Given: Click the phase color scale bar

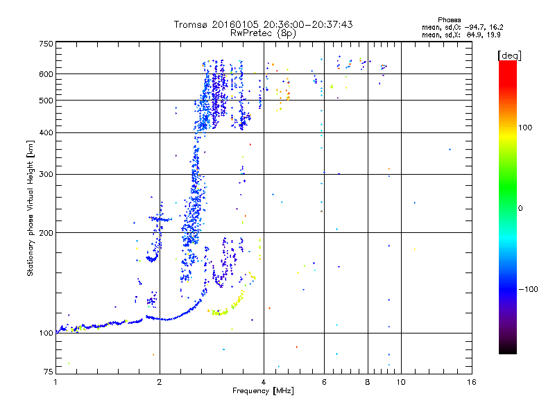Looking at the screenshot, I should point(508,207).
